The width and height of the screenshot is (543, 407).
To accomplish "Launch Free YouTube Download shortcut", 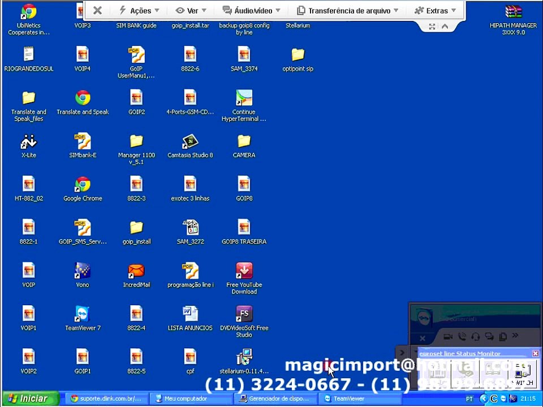I will [x=244, y=271].
